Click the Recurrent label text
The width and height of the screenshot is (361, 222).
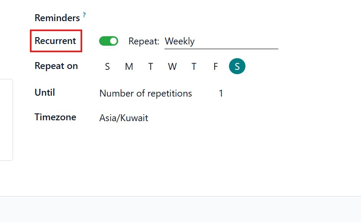(55, 41)
